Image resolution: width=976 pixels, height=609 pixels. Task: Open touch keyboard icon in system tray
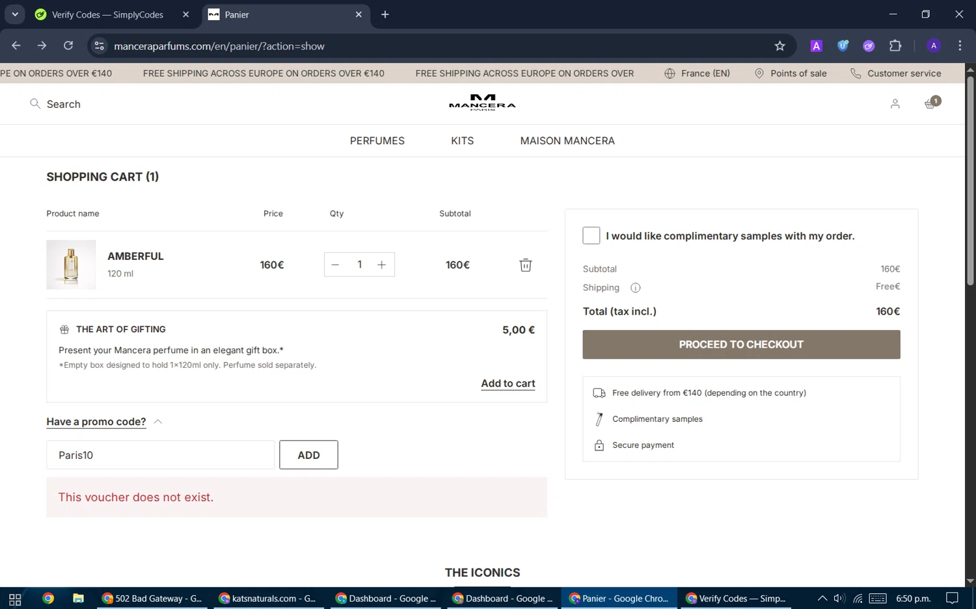pos(878,599)
